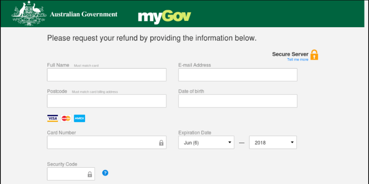Screen dimensions: 369x184
Task: Focus the E-mail Address input field
Action: (238, 74)
